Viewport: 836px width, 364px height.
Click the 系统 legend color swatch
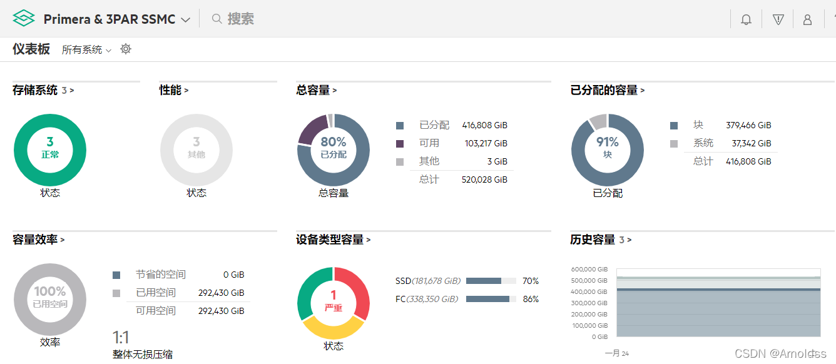click(674, 144)
